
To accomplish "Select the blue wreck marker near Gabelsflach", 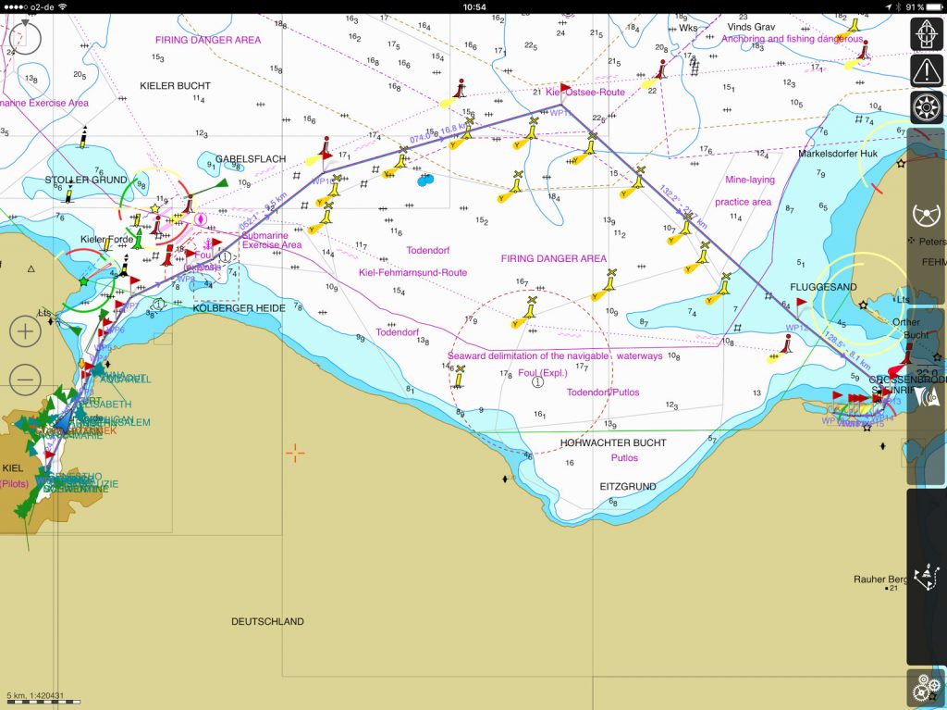I will coord(424,180).
